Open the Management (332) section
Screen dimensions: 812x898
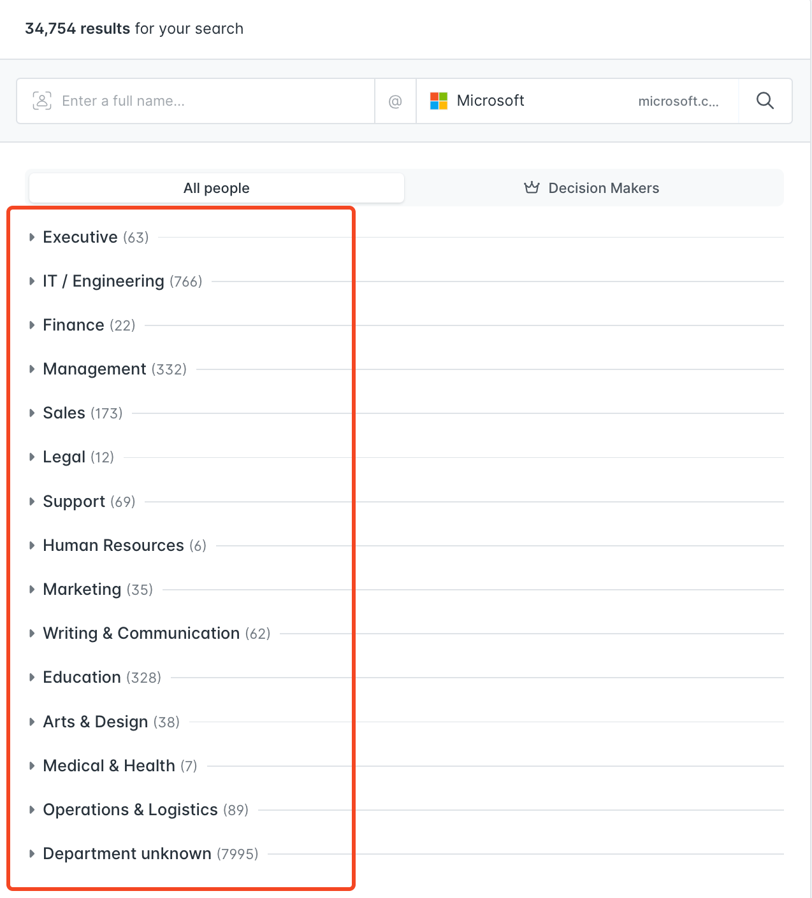pos(115,369)
